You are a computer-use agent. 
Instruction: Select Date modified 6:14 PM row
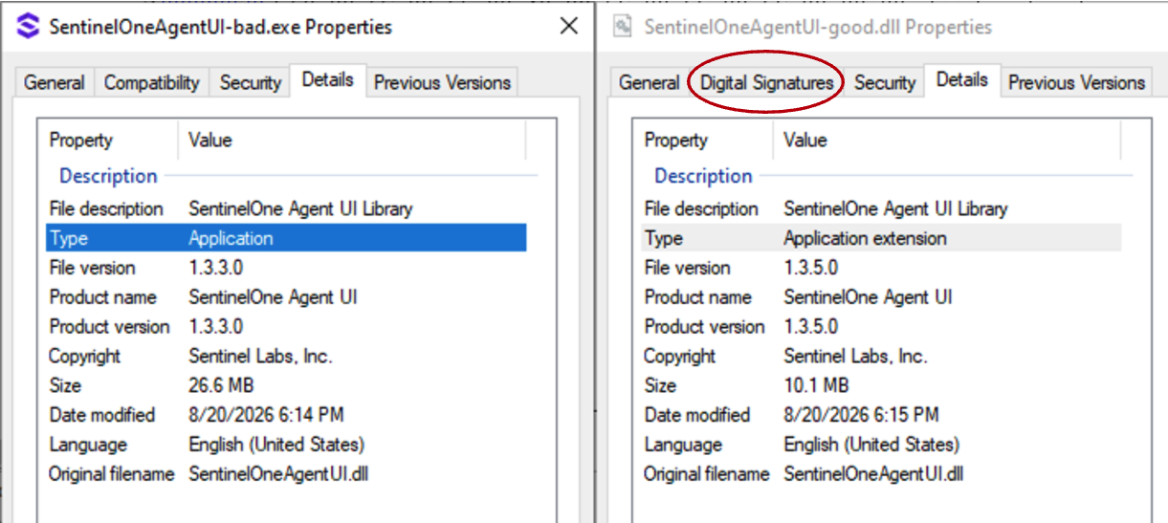(286, 415)
